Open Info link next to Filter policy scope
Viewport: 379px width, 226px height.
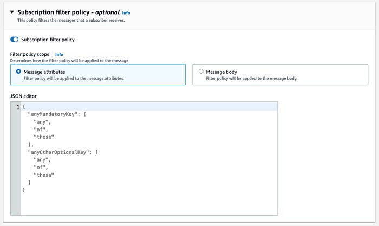click(x=59, y=54)
